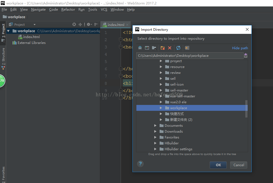
Task: Open the Run menu
Action: [81, 10]
